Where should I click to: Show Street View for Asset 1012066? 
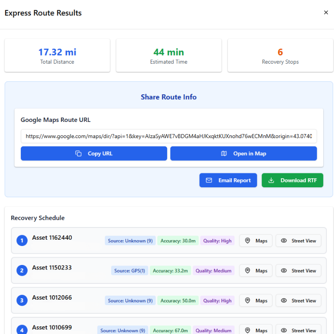[x=298, y=301]
